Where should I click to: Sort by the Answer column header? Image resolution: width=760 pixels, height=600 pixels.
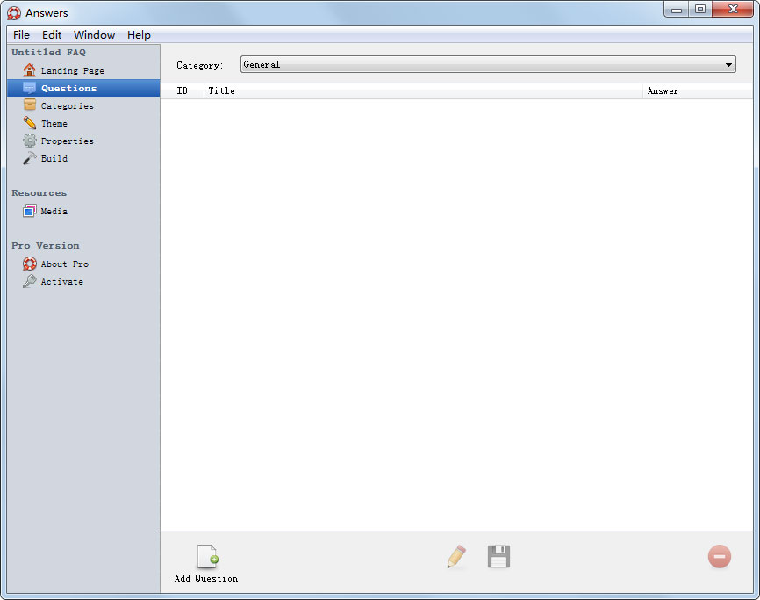coord(698,90)
